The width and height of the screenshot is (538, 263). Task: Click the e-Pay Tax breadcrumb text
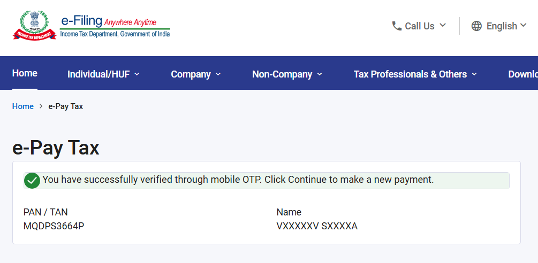[65, 106]
